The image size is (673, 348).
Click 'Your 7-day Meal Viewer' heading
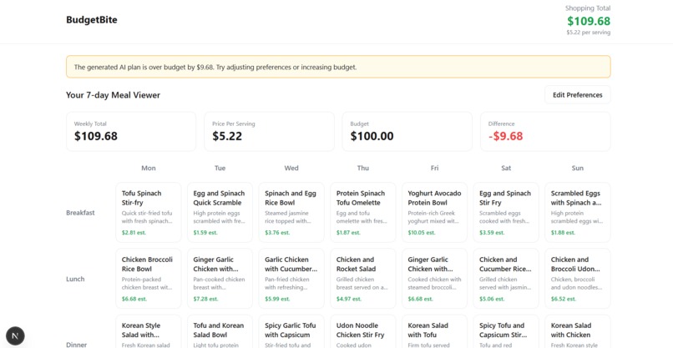point(113,95)
